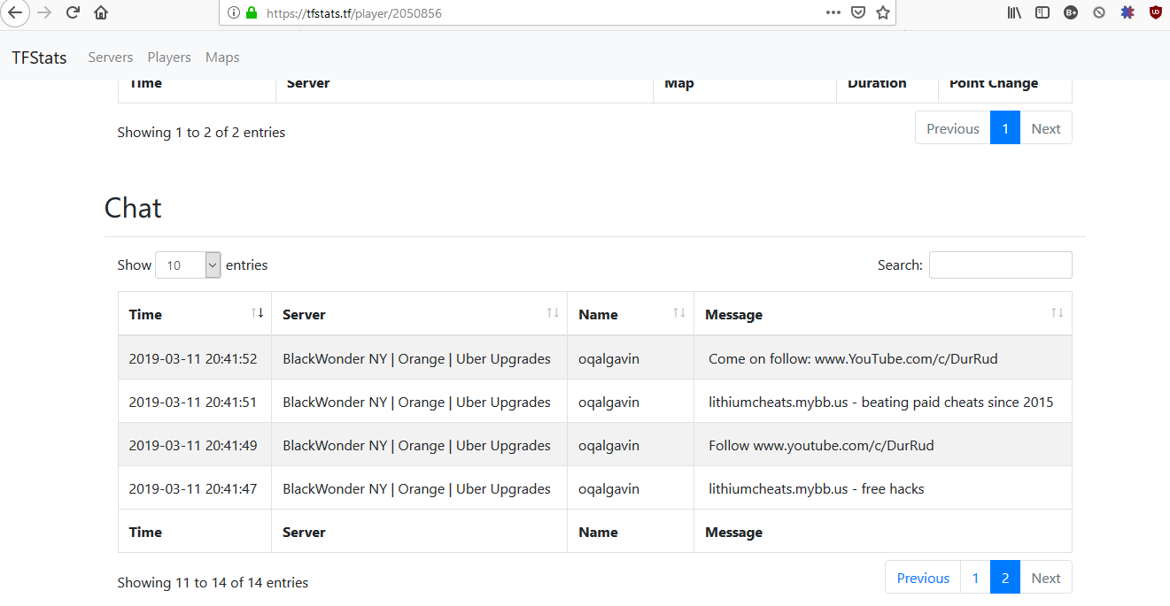Viewport: 1170px width, 606px height.
Task: Sort Chat table by Message column arrows
Action: point(1058,313)
